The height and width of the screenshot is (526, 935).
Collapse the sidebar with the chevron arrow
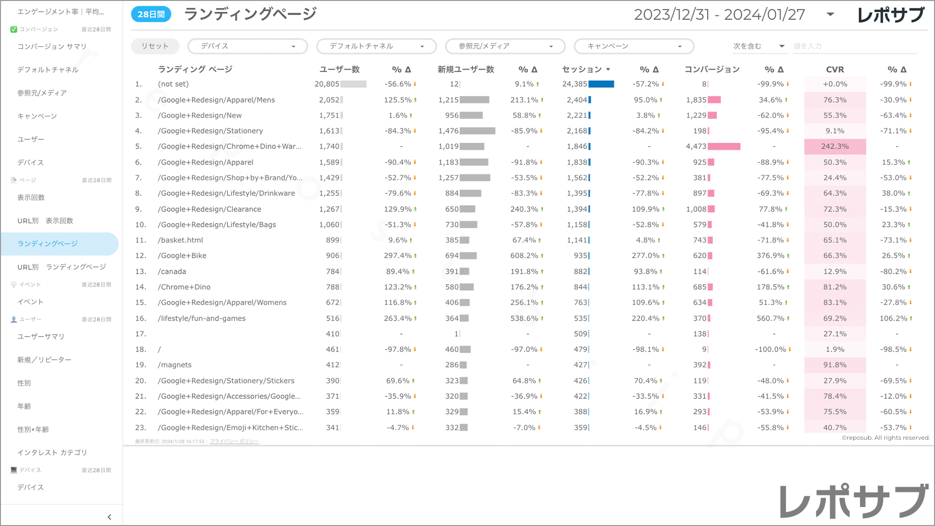click(109, 517)
